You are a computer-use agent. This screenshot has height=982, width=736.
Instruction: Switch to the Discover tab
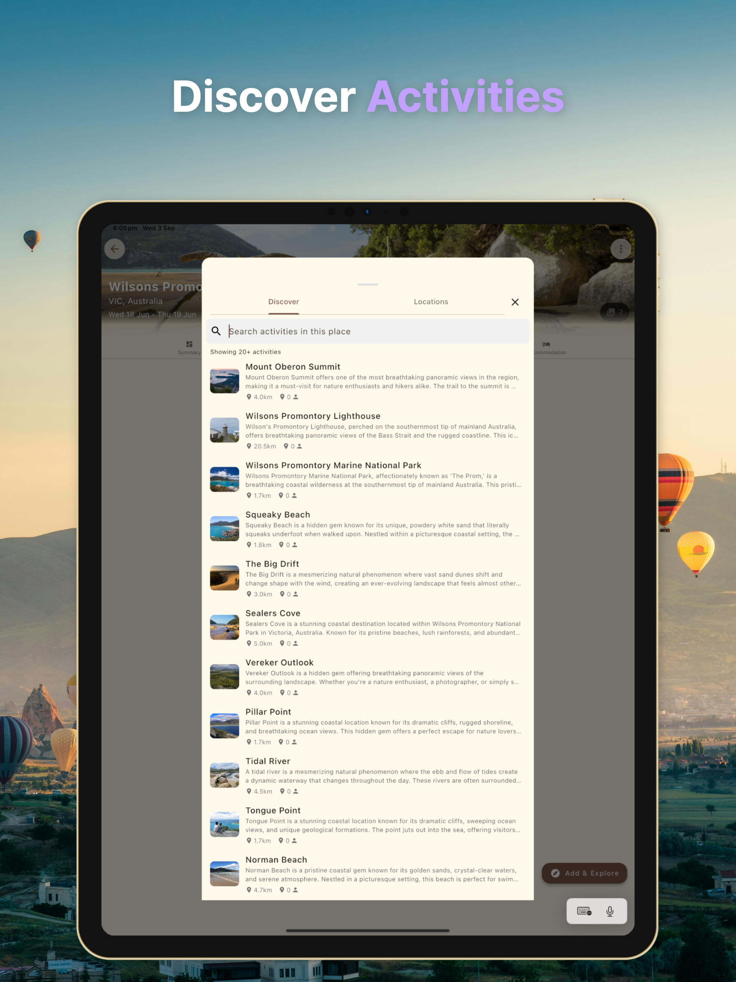[284, 302]
